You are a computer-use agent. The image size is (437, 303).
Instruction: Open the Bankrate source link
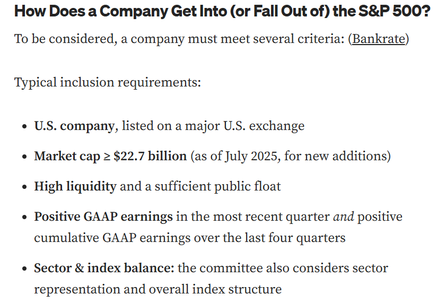378,39
